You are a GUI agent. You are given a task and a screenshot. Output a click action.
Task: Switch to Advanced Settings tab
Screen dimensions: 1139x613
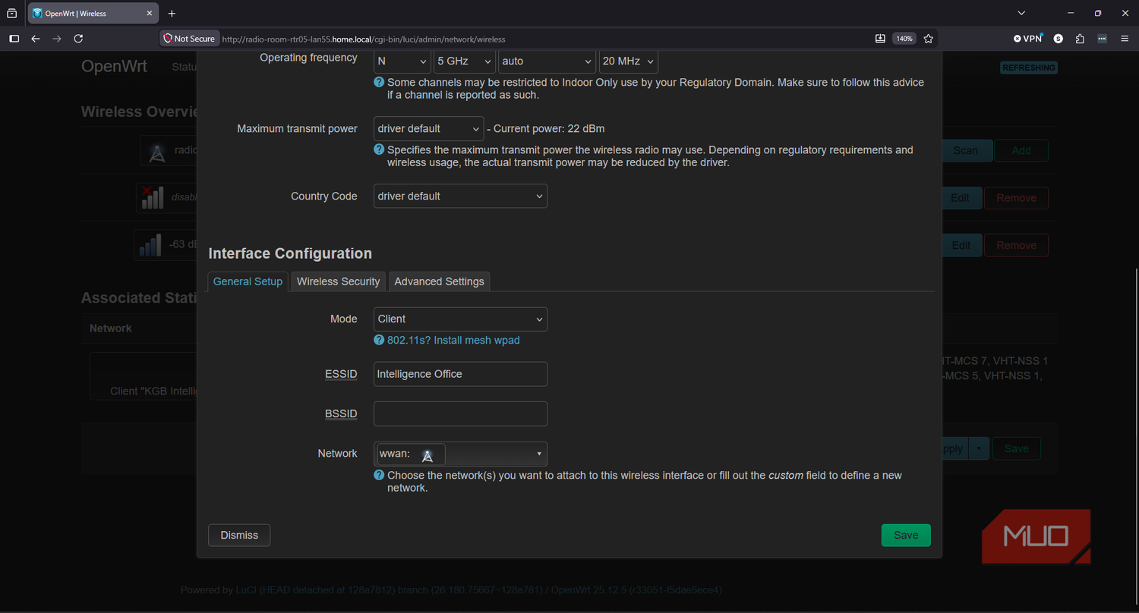tap(439, 281)
